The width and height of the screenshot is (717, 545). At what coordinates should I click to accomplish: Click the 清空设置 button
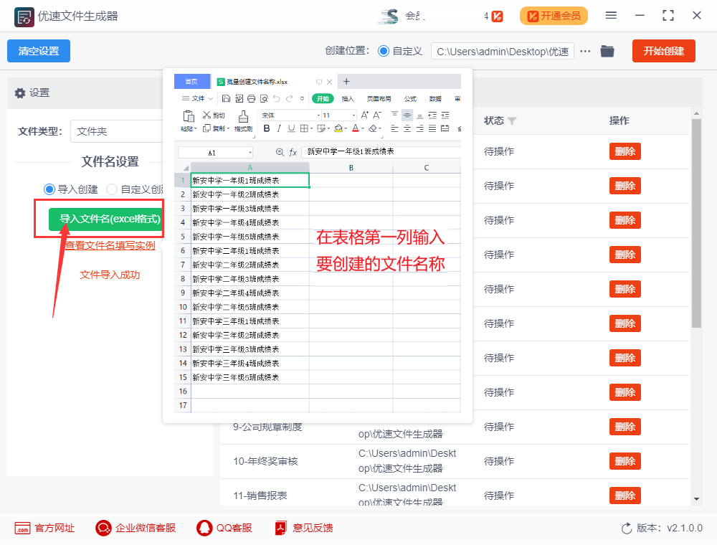tap(39, 51)
